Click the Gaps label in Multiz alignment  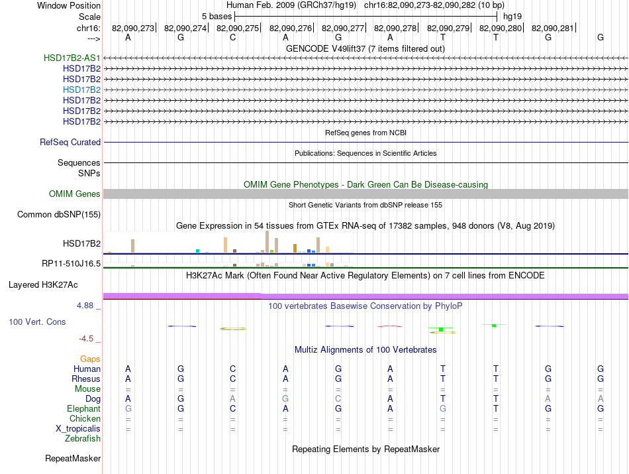click(x=90, y=359)
